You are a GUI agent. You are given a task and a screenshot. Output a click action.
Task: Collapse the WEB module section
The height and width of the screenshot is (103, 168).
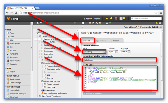tap(6, 30)
